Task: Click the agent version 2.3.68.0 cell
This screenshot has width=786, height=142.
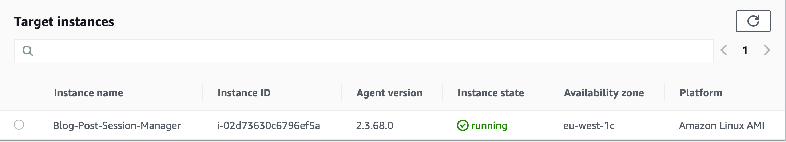Action: 374,126
